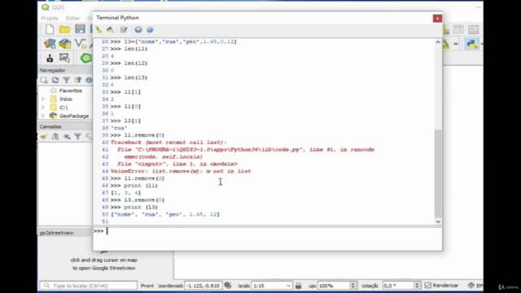Image resolution: width=521 pixels, height=293 pixels.
Task: Focus the Type to locate search box
Action: point(89,286)
